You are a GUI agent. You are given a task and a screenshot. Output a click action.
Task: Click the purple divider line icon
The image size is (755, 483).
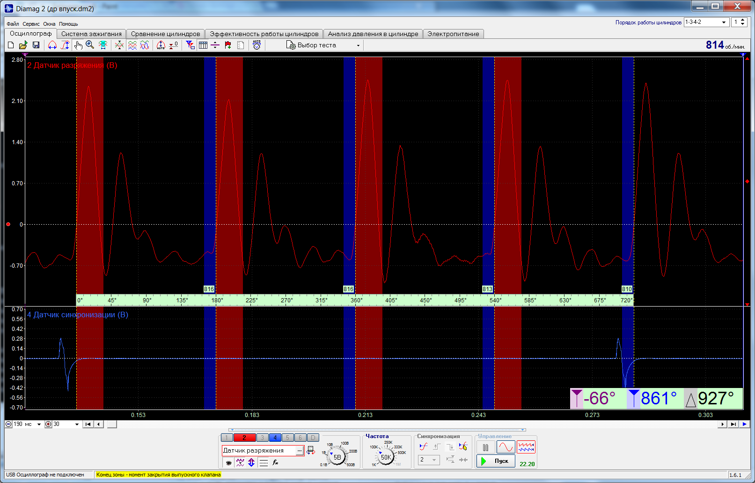pyautogui.click(x=215, y=45)
